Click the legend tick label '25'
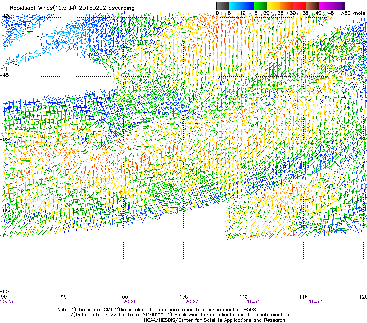367x323 pixels. [x=280, y=13]
